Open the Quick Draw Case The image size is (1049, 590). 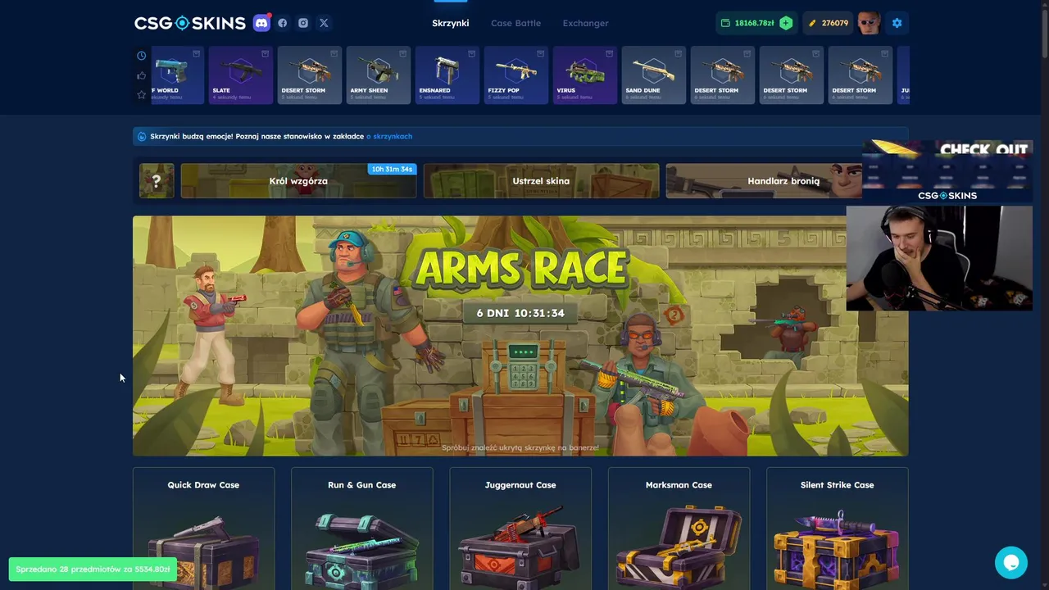pyautogui.click(x=203, y=529)
